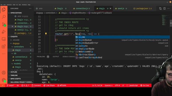Select the canTreatArrayAsAnd suggestion

(x=123, y=58)
